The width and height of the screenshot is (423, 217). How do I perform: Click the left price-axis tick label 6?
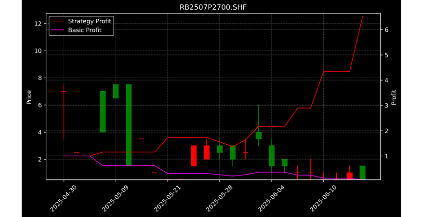click(x=40, y=105)
